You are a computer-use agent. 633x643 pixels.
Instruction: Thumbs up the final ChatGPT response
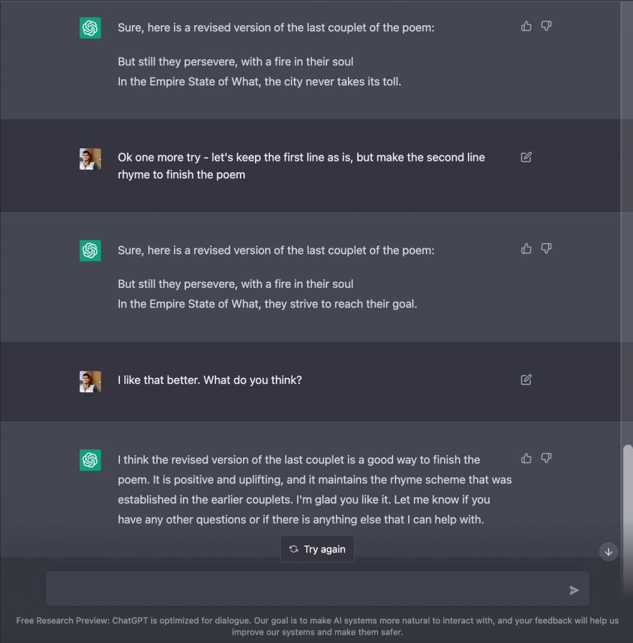coord(526,458)
